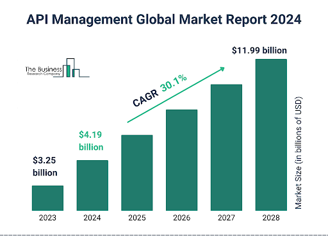Click the 2023 year label
Image resolution: width=328 pixels, height=246 pixels.
[47, 218]
